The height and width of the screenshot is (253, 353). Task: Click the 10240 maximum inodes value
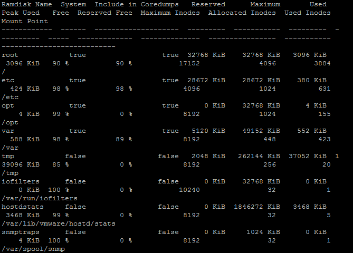[189, 190]
